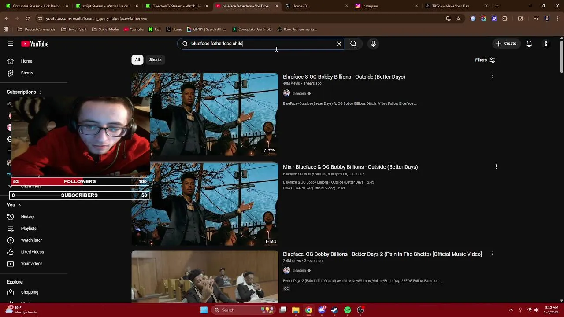Open File Explorer from the taskbar
The image size is (564, 317).
click(296, 310)
